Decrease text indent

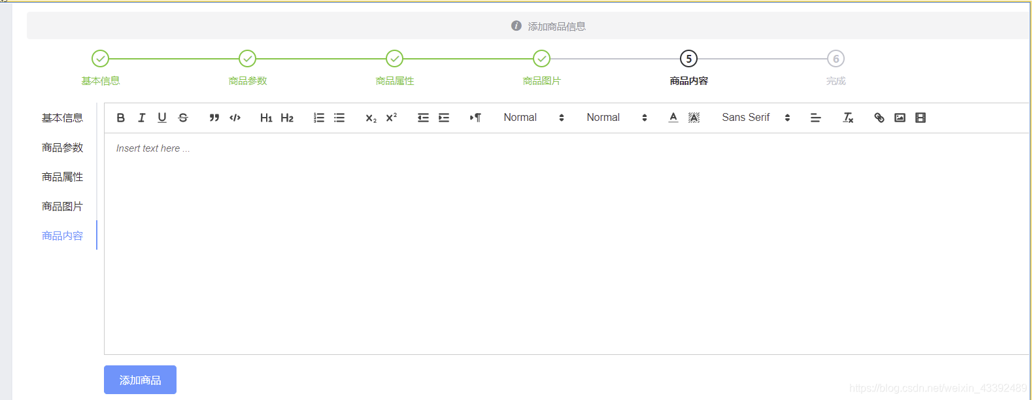click(x=423, y=118)
